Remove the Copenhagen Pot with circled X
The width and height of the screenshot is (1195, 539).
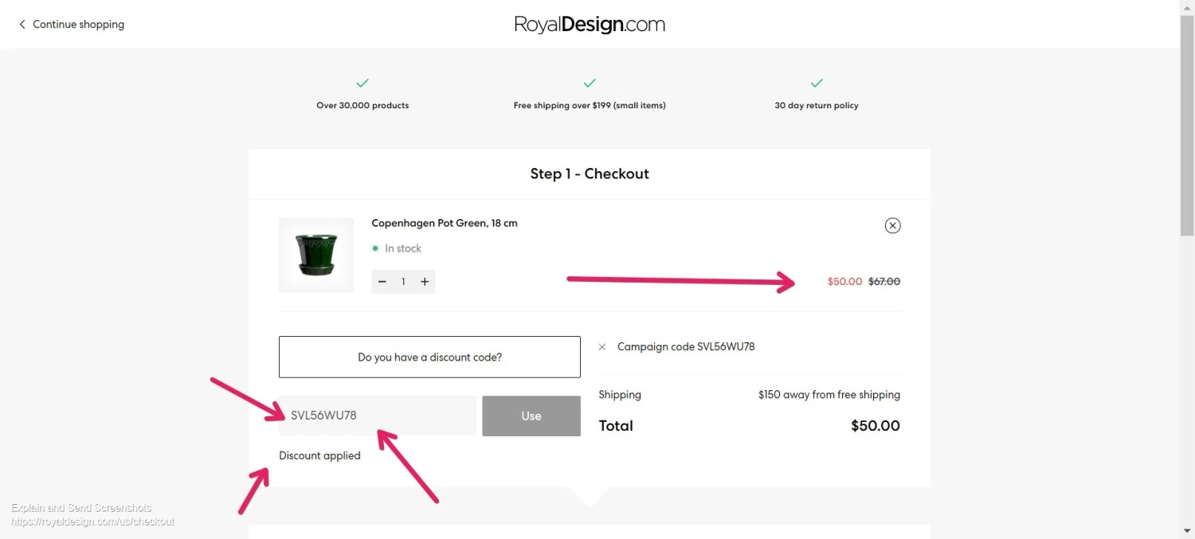892,225
